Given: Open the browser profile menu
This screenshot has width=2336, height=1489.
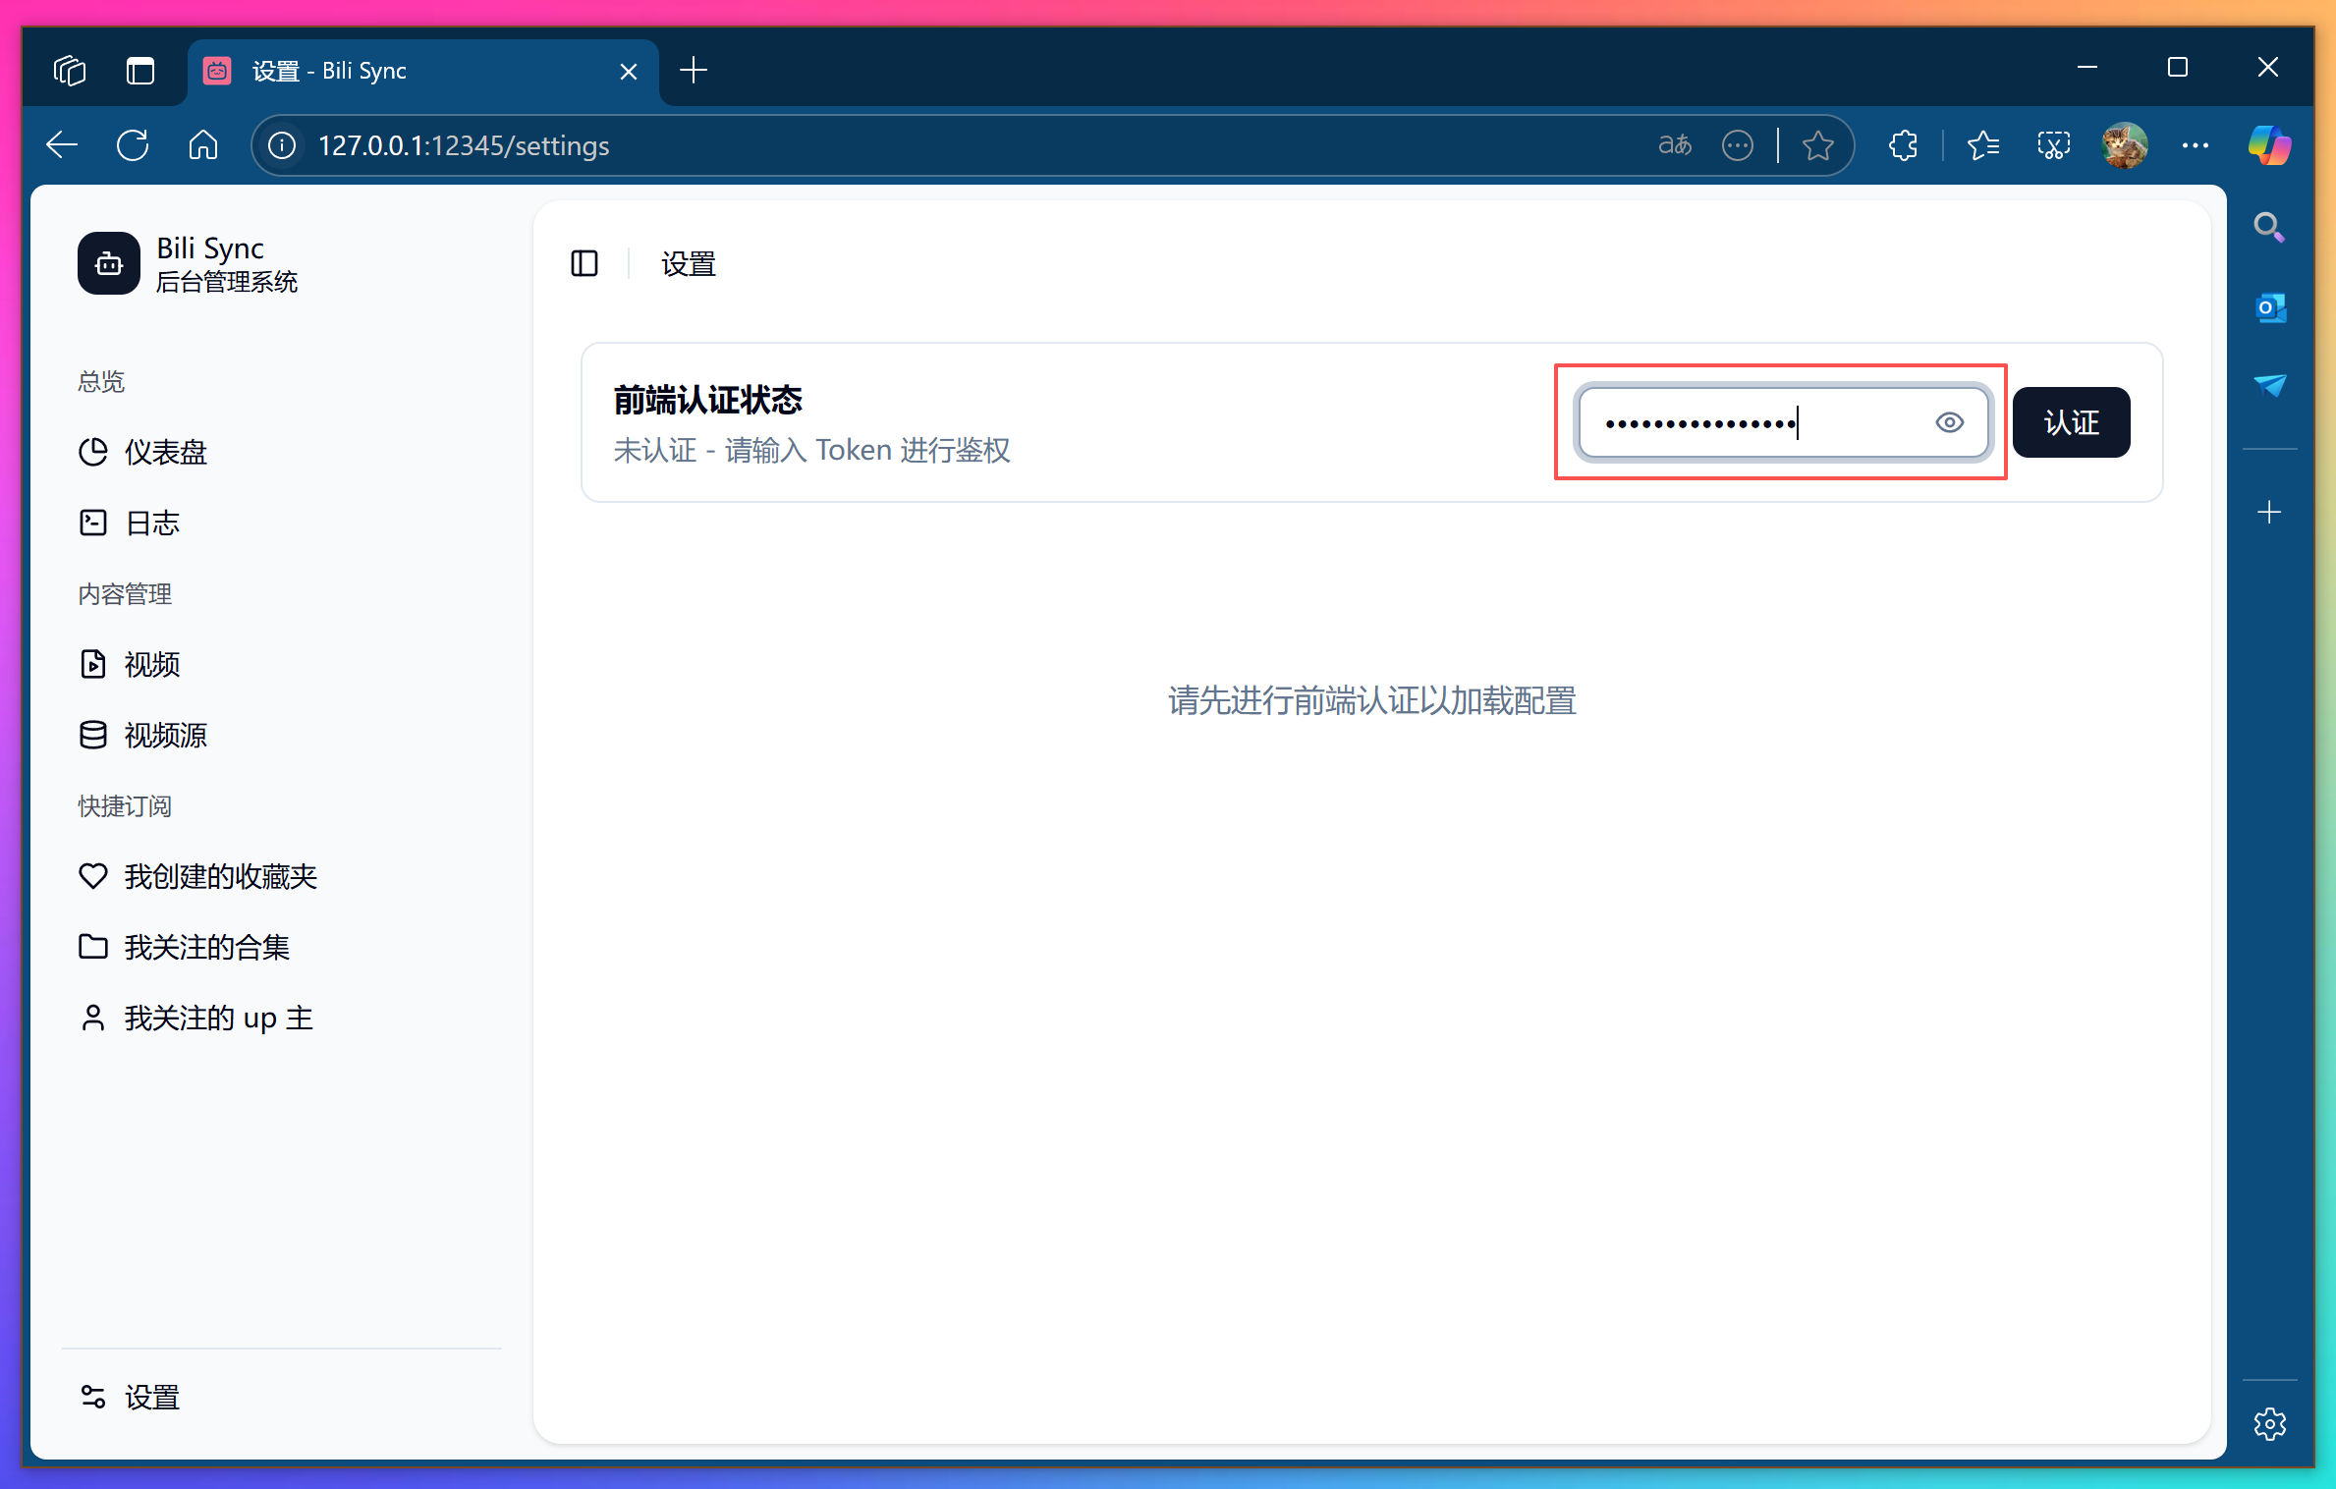Looking at the screenshot, I should (2125, 144).
